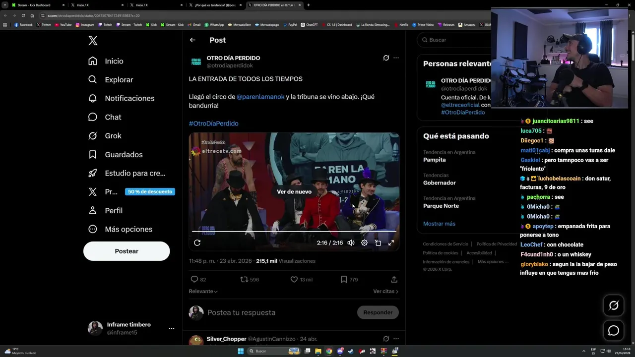Viewport: 635px width, 357px height.
Task: Open Política de cookies footer link
Action: pos(441,253)
